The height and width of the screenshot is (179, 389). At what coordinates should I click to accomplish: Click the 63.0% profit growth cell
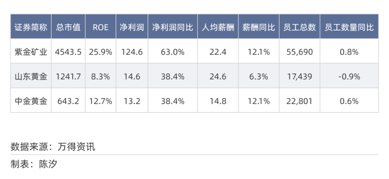pos(173,52)
